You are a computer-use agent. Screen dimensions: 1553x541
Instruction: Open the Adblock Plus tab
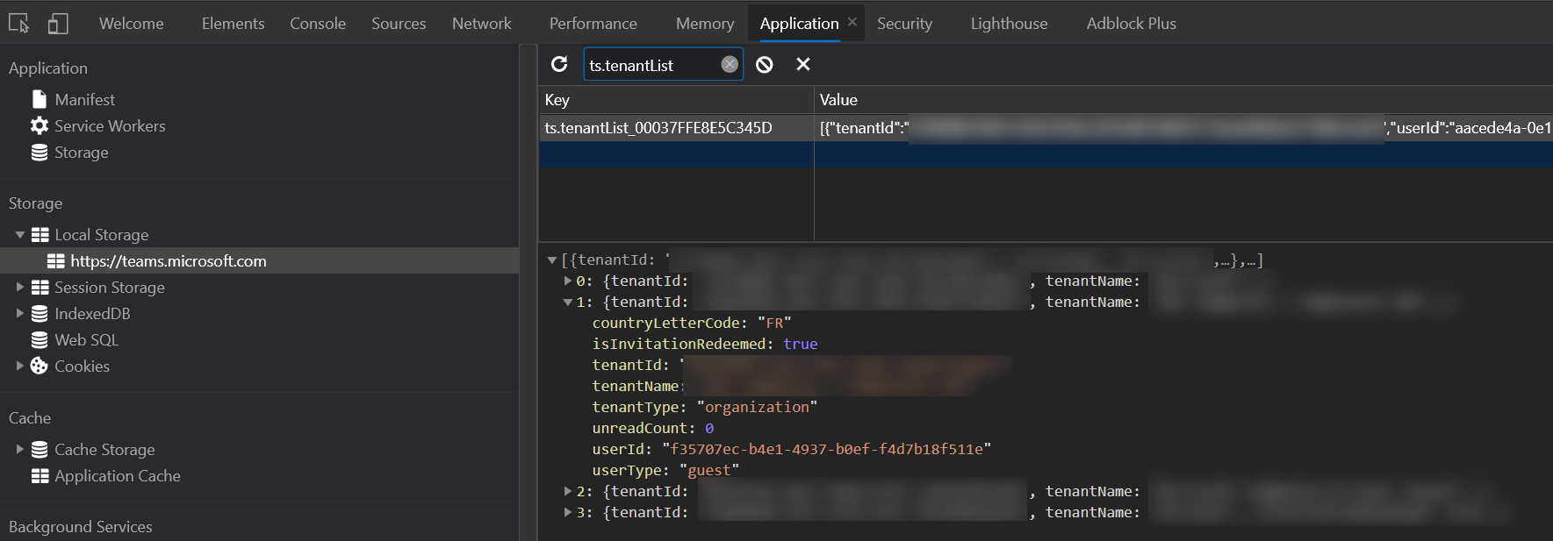[1132, 24]
